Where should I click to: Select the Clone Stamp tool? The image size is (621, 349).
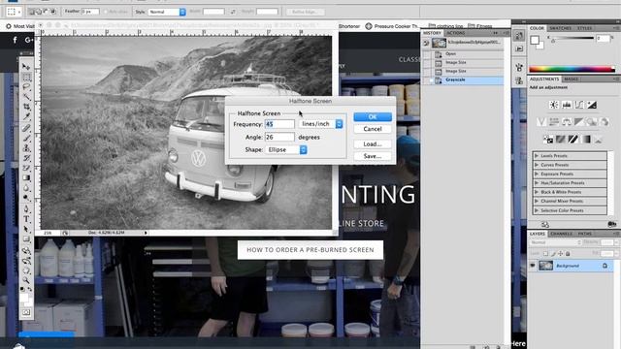(26, 148)
